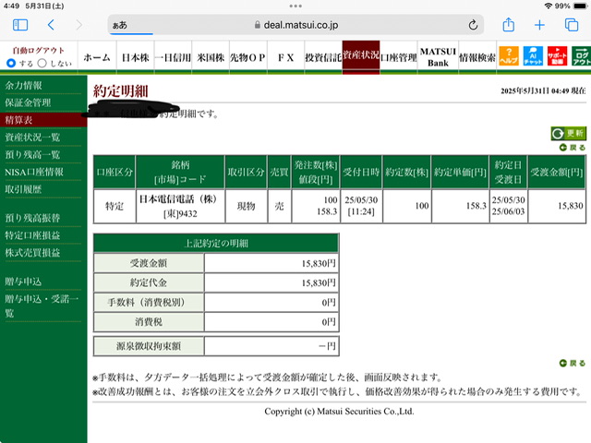Open 贈与申込 in the sidebar

point(23,281)
